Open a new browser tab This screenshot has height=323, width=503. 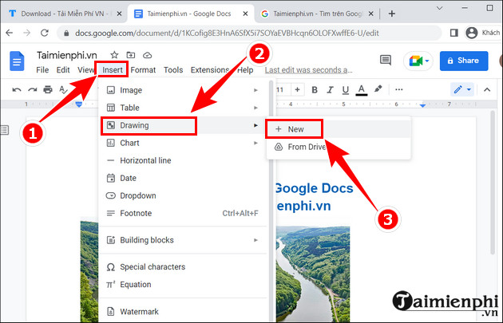[x=392, y=14]
